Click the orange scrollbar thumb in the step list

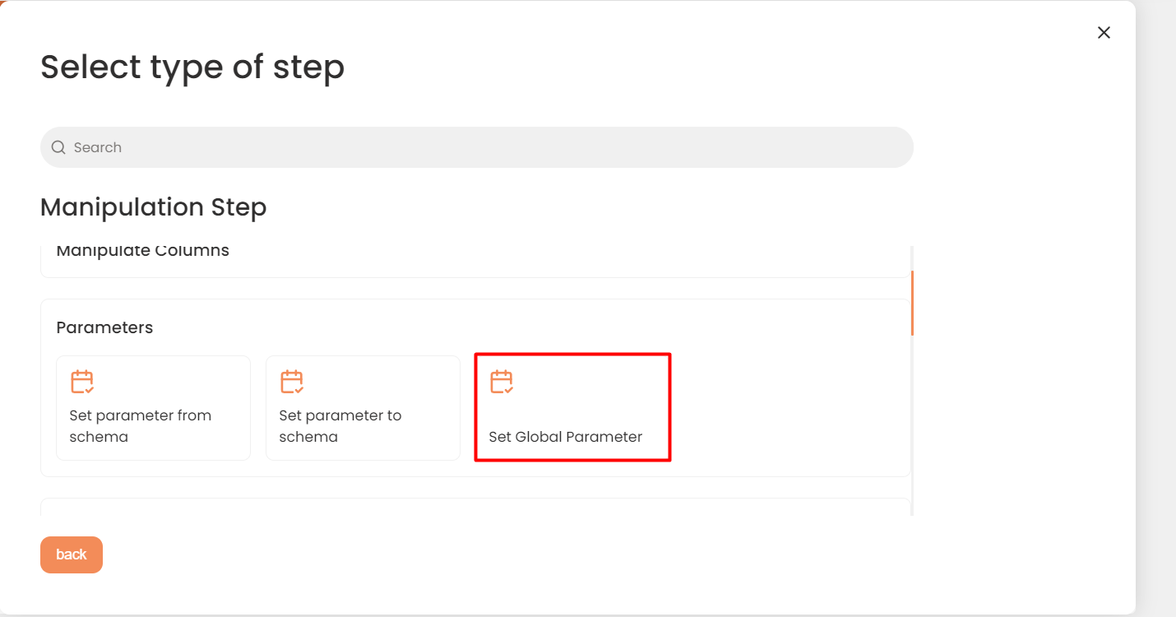912,303
